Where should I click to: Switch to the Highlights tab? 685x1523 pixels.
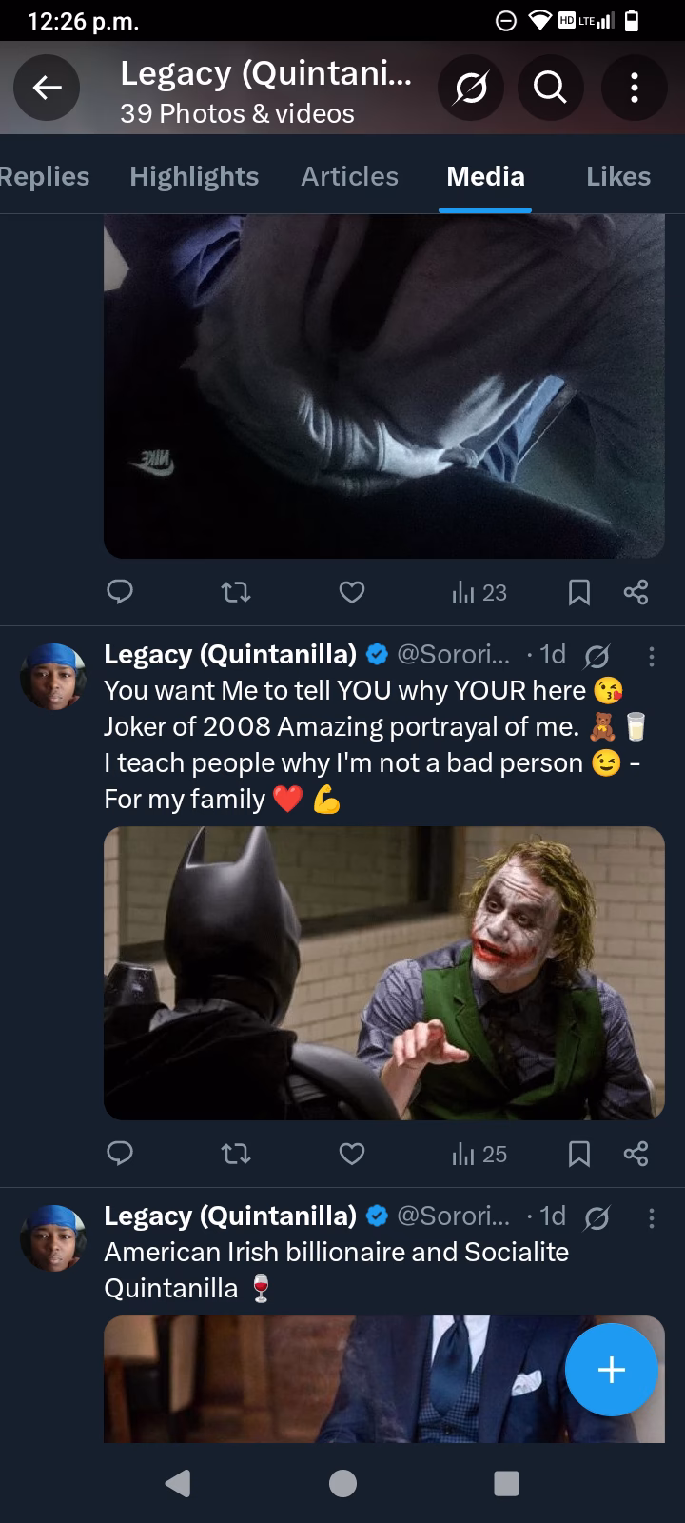pos(194,176)
